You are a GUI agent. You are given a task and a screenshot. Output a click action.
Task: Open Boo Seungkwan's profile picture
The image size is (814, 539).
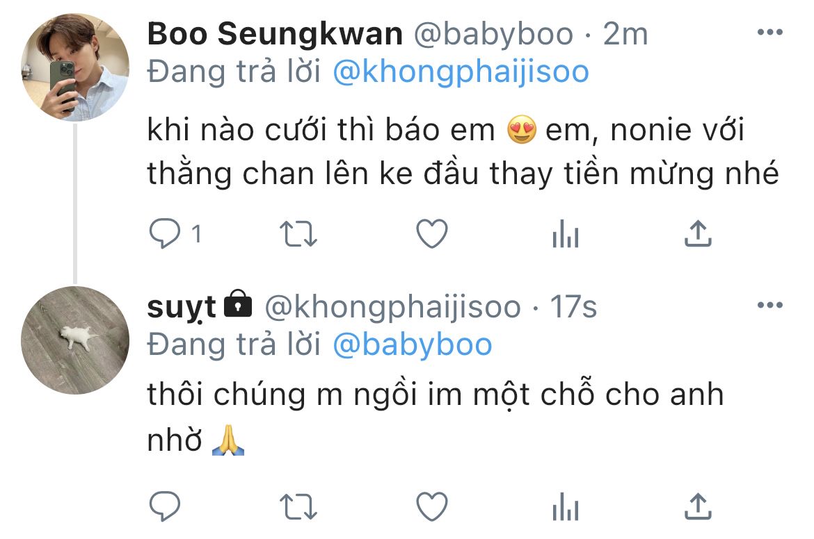tap(74, 67)
